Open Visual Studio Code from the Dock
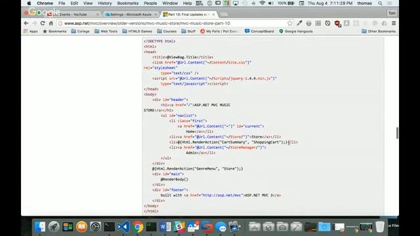 coord(123,227)
